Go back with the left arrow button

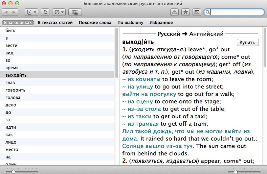tap(6, 12)
